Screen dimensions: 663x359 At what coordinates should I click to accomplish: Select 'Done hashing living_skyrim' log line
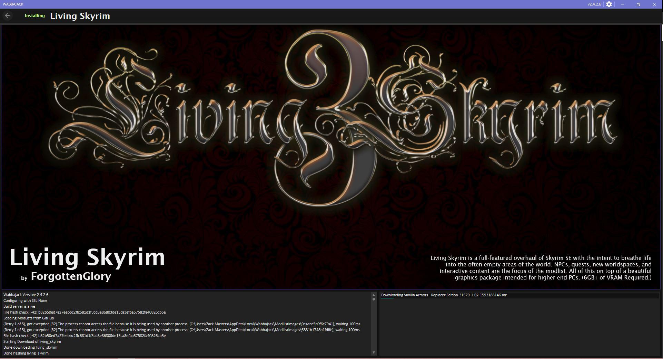click(x=26, y=353)
